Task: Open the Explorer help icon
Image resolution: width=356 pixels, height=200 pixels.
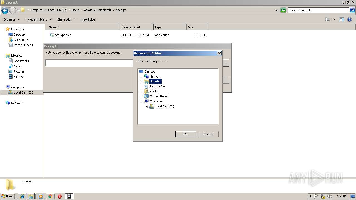Action: tap(350, 19)
